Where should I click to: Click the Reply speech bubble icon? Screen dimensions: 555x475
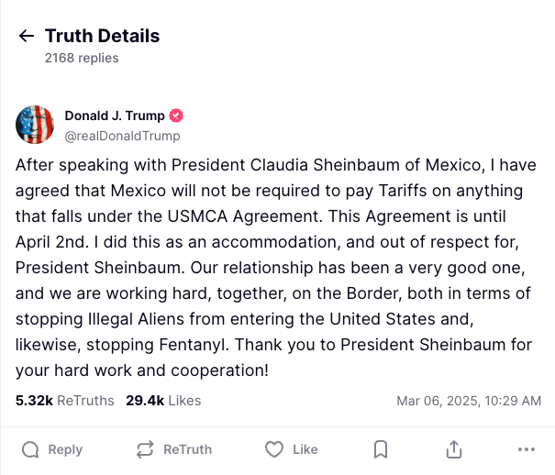click(x=30, y=449)
